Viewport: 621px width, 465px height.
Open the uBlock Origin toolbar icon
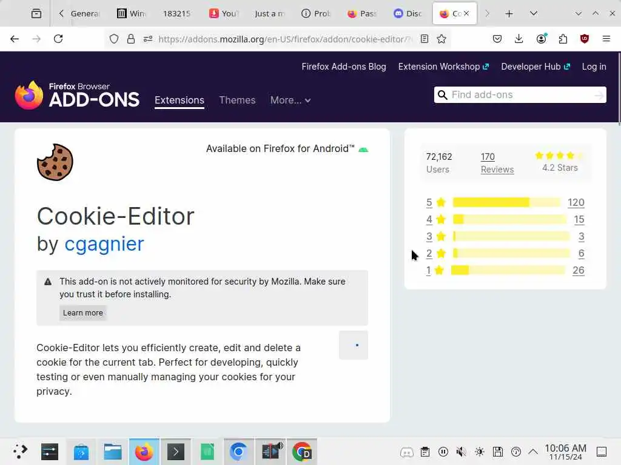(585, 39)
